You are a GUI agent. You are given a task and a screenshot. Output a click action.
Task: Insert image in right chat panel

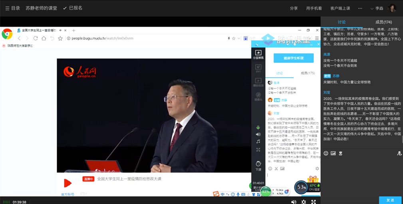(x=333, y=153)
